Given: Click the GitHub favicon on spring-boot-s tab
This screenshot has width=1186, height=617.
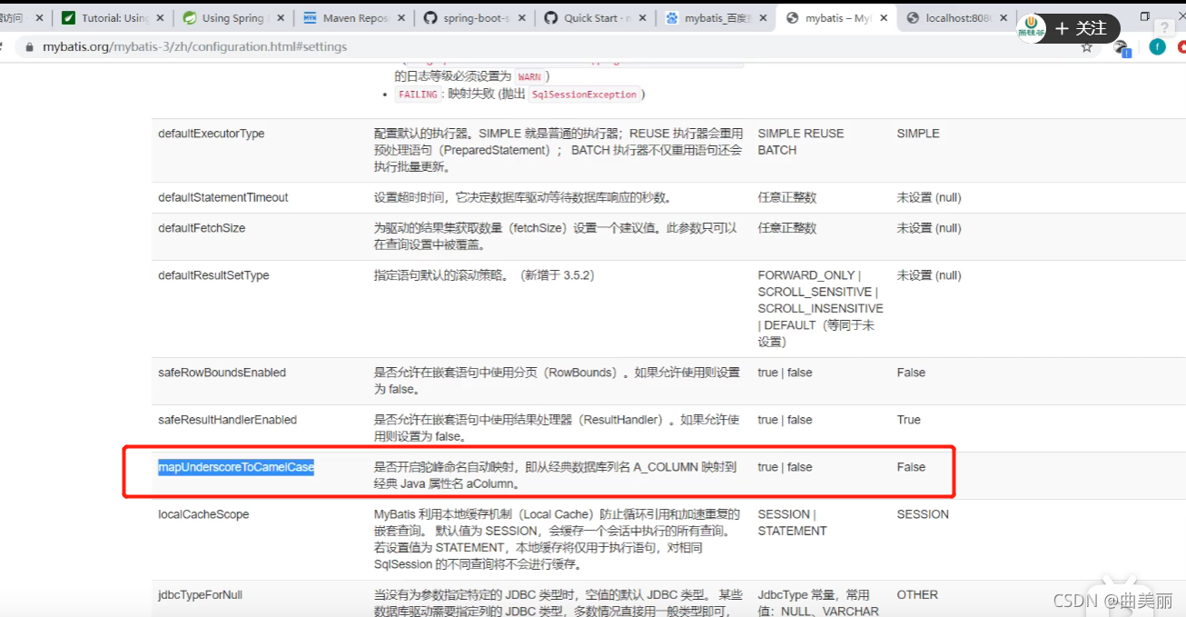Looking at the screenshot, I should point(430,18).
